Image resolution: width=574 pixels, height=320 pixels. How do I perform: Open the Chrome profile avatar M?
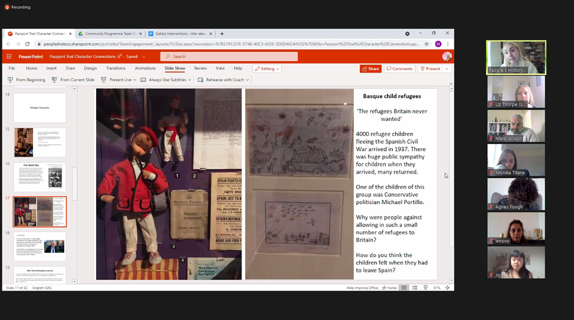438,44
